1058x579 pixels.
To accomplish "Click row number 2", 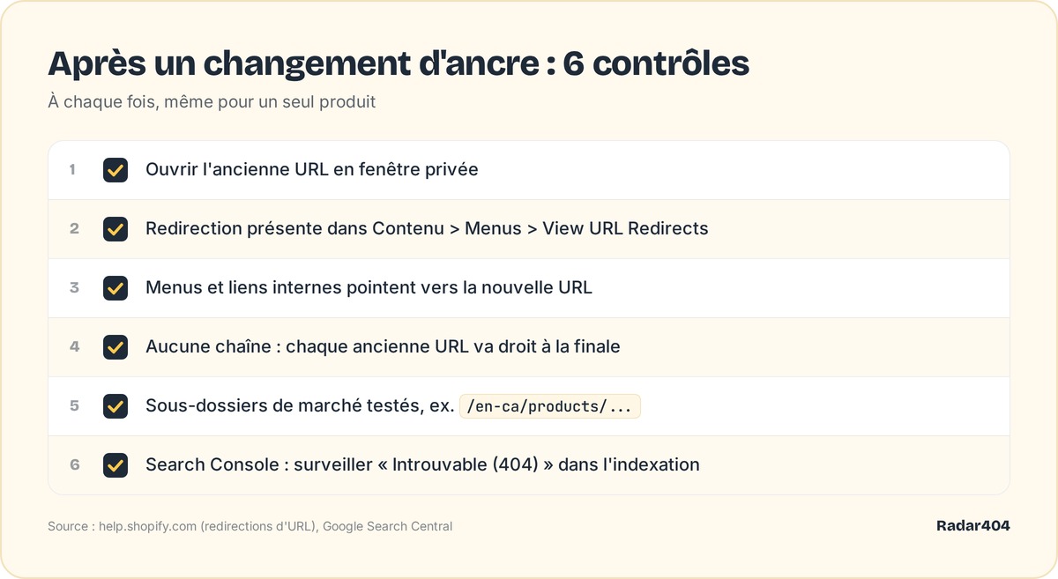I will coord(74,228).
